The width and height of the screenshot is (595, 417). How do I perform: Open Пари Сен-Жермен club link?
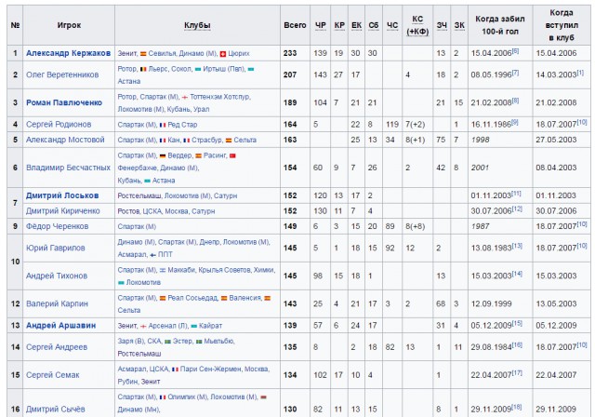[x=210, y=370]
